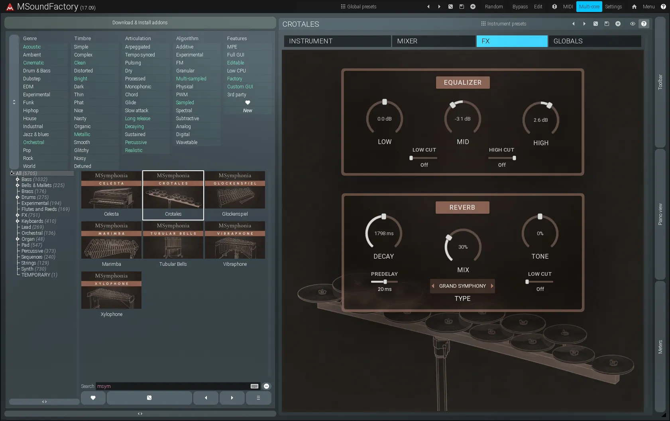
Task: Open the list menu icon below search
Action: click(258, 398)
